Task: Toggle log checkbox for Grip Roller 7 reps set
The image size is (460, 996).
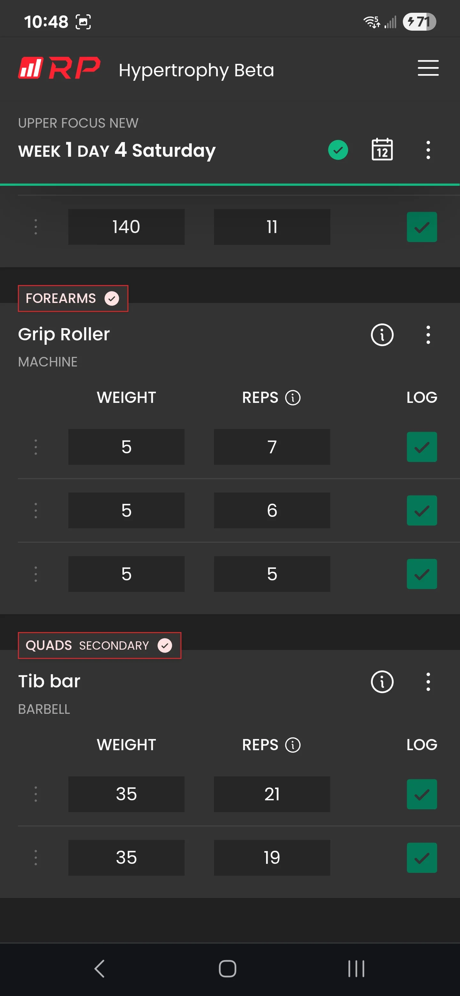Action: 422,447
